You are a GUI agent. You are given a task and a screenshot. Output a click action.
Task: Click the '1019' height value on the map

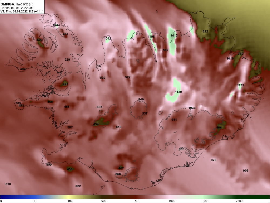click(x=230, y=58)
